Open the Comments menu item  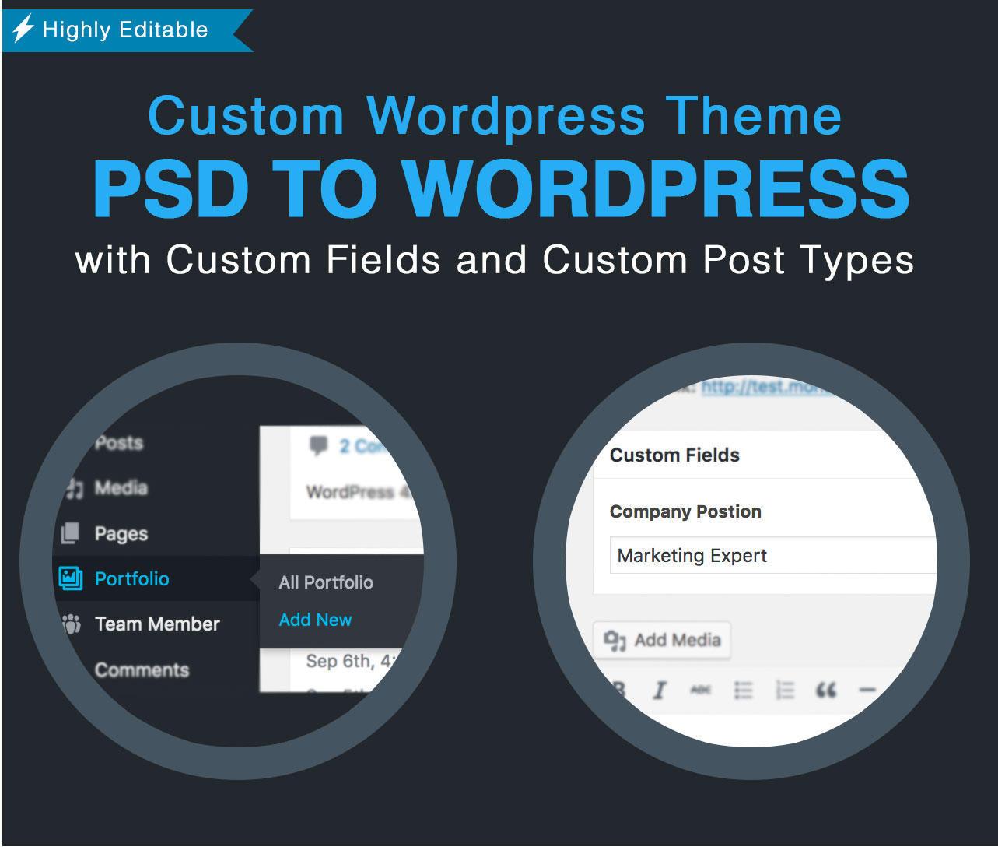click(x=141, y=670)
